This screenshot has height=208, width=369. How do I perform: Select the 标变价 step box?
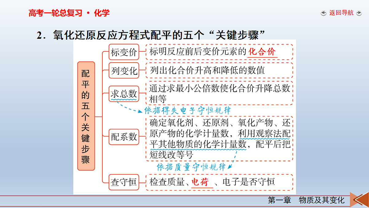[124, 52]
